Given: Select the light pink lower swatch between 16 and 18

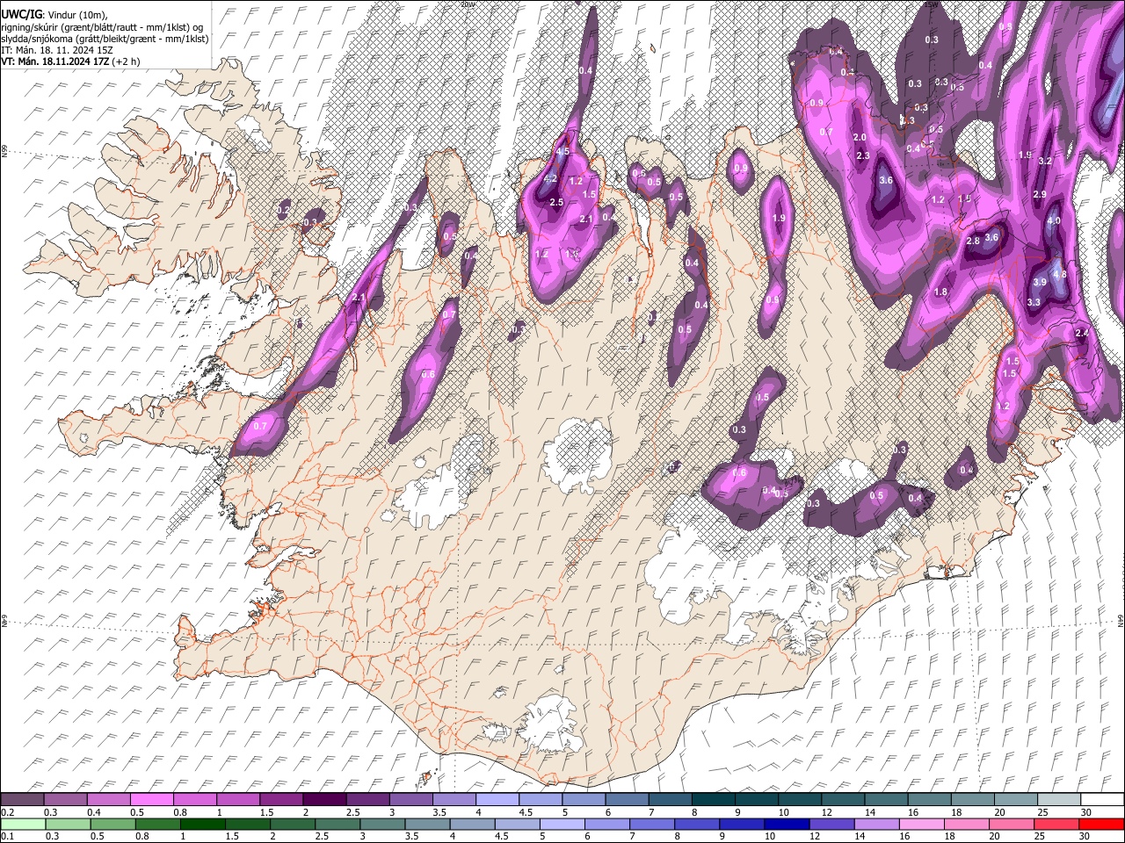Looking at the screenshot, I should (x=923, y=824).
